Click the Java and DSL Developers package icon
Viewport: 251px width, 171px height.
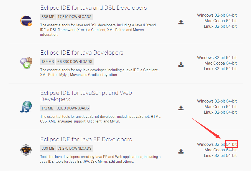[26, 21]
